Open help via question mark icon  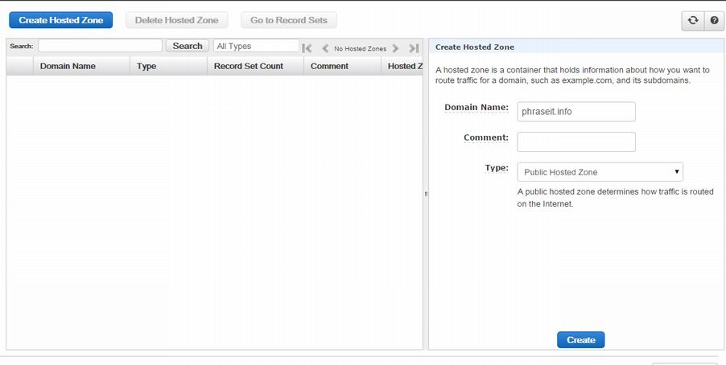pyautogui.click(x=714, y=21)
